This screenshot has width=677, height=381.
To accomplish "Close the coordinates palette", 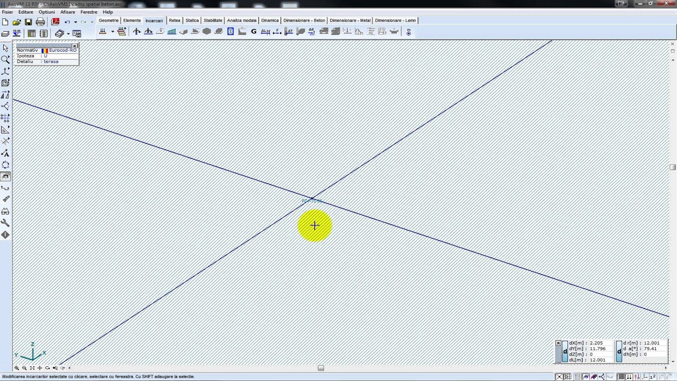I will pos(558,343).
